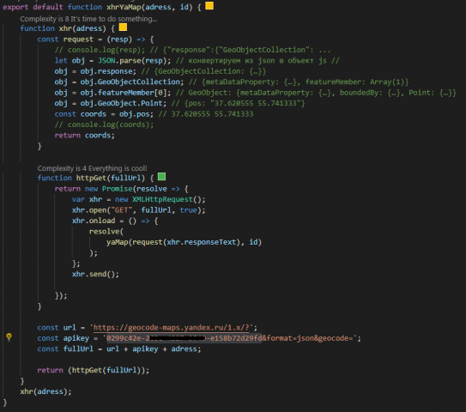This screenshot has height=412, width=466.
Task: Open the 'Complexity is 8 It's time to do something...' lens
Action: [x=88, y=19]
